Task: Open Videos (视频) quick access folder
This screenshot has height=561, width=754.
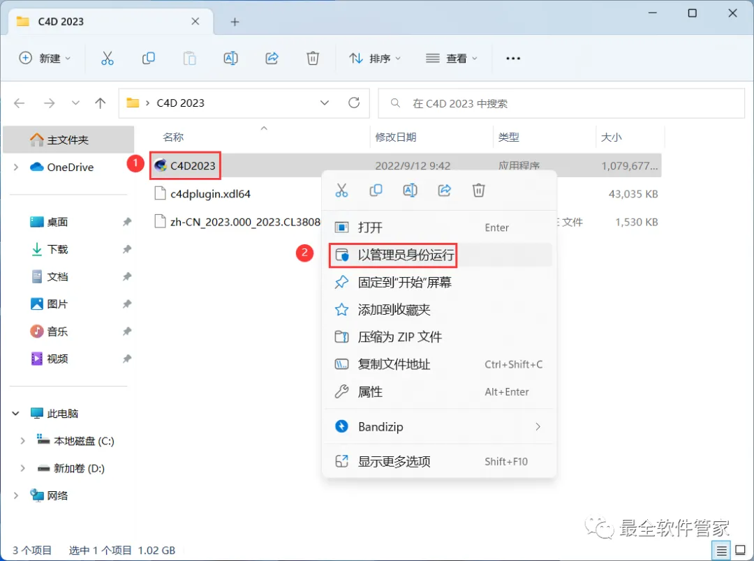Action: [x=49, y=359]
